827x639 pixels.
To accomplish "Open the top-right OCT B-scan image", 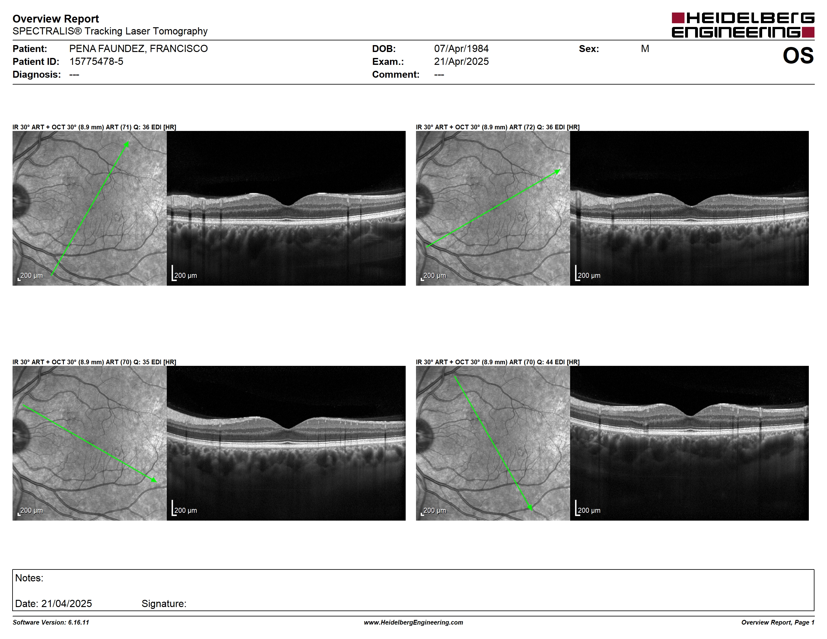I will click(689, 208).
